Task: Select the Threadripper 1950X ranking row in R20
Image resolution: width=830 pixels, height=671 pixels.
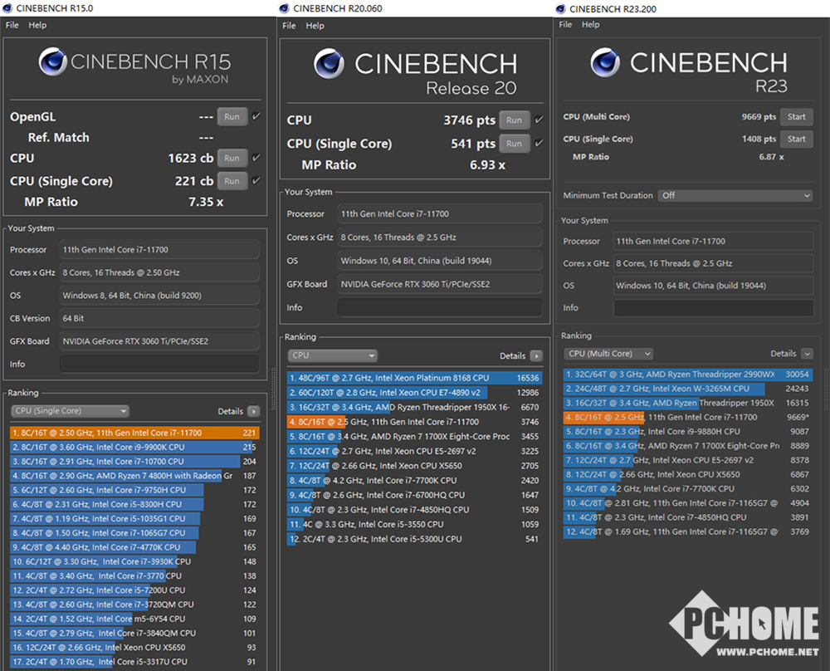Action: pos(414,407)
